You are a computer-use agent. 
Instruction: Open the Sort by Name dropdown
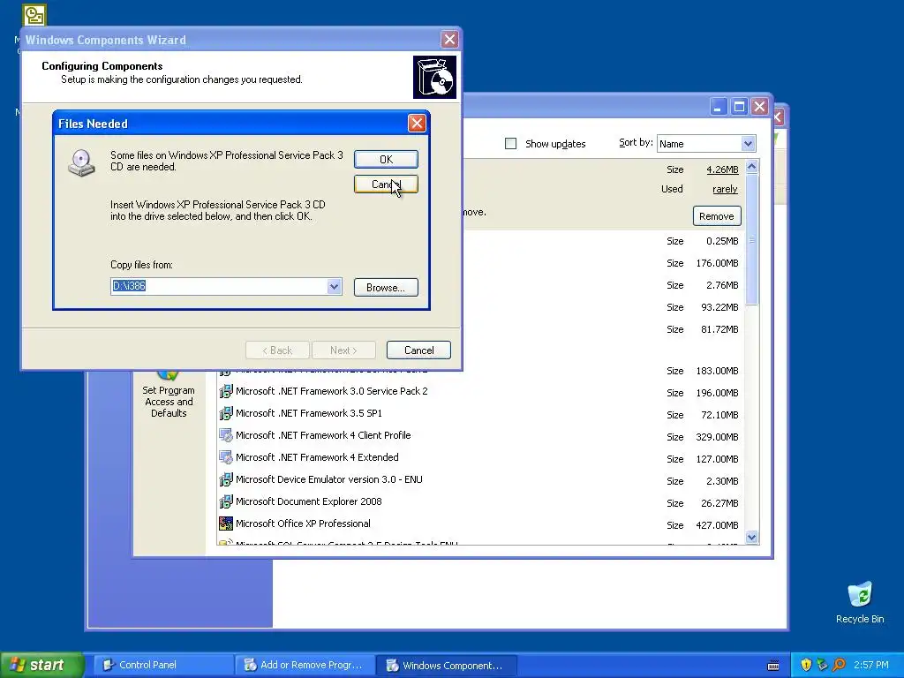tap(748, 144)
